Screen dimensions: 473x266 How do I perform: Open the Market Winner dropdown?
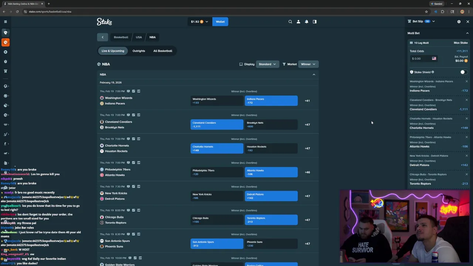tap(308, 64)
